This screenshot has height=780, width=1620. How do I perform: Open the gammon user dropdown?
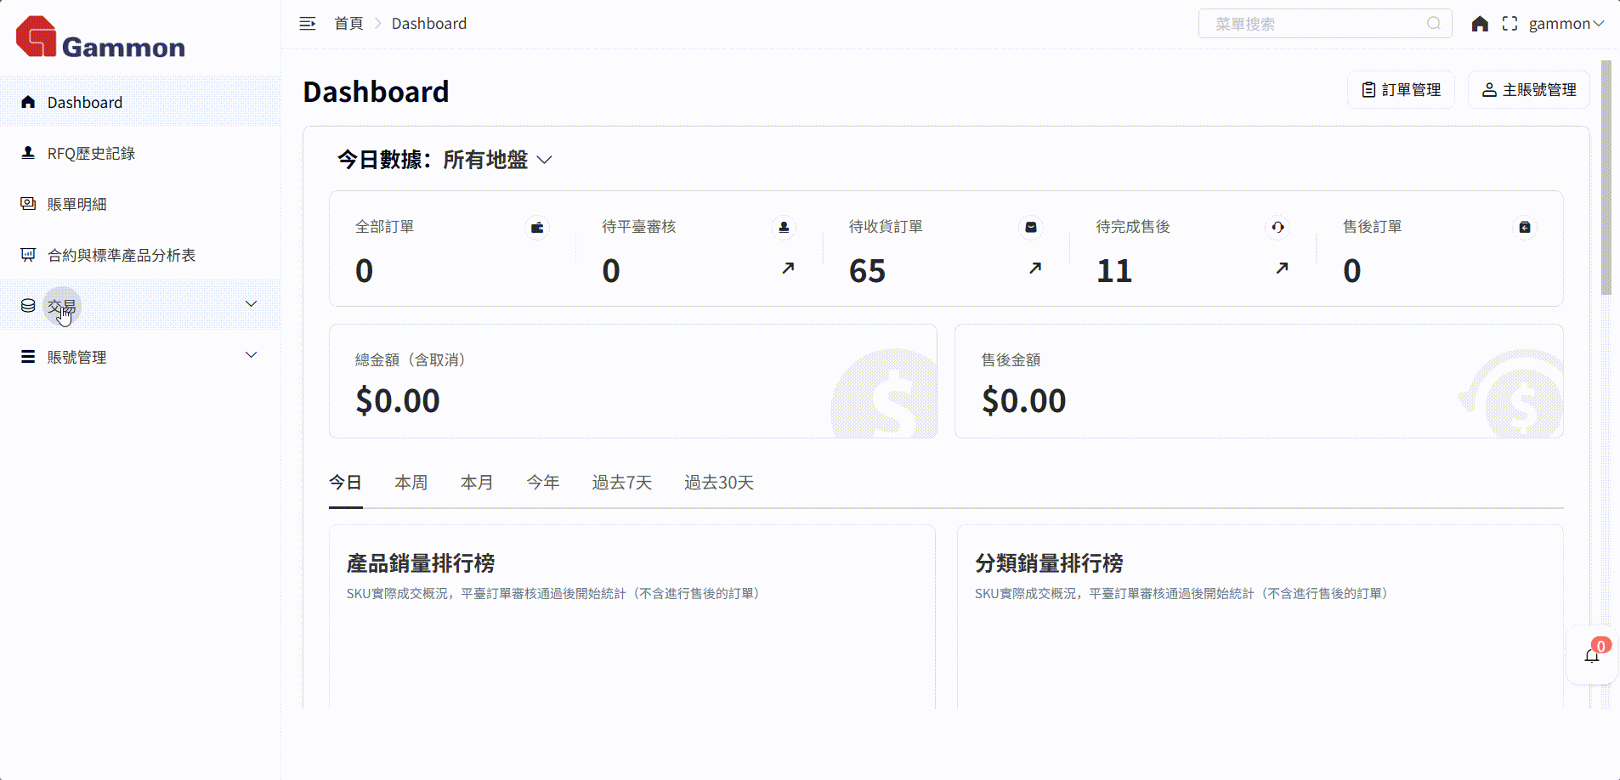coord(1566,24)
